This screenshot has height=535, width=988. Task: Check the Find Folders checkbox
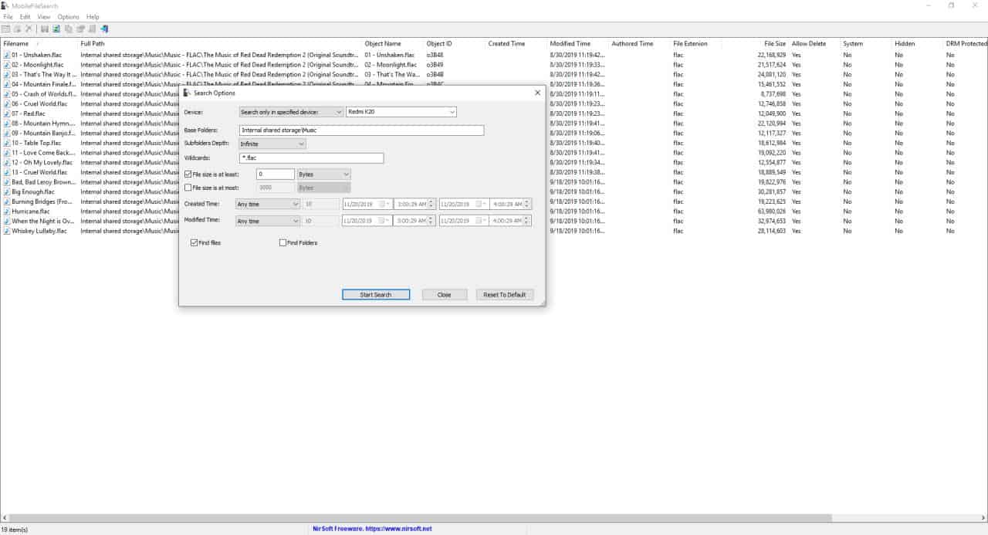(283, 242)
